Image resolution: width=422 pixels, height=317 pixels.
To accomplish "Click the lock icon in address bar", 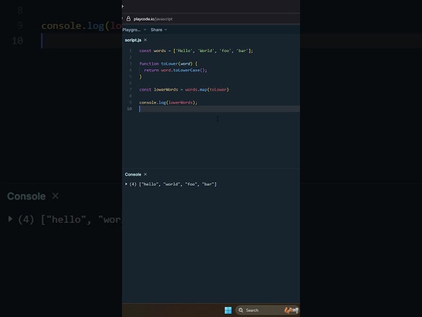I will point(129,18).
